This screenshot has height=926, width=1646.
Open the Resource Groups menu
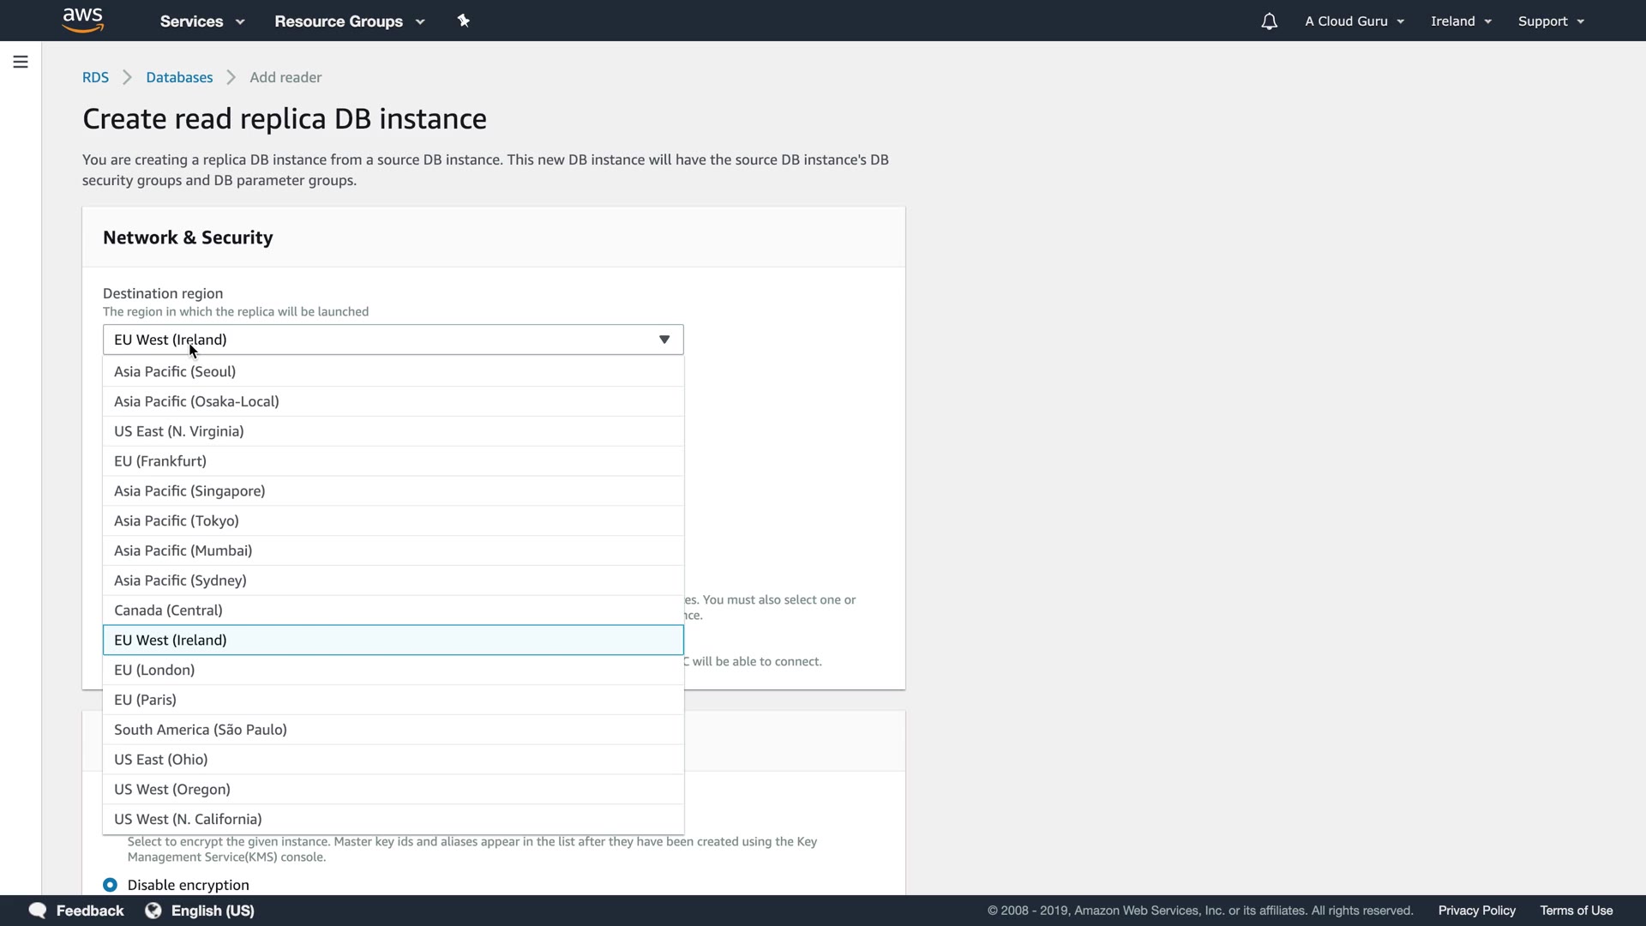point(349,21)
